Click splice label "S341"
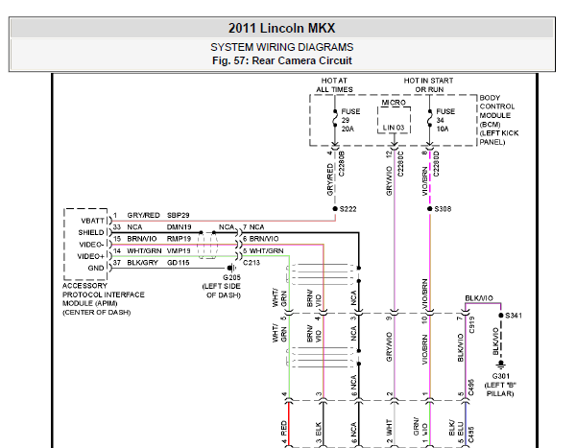Viewport: 576px width, 448px height. coord(514,316)
